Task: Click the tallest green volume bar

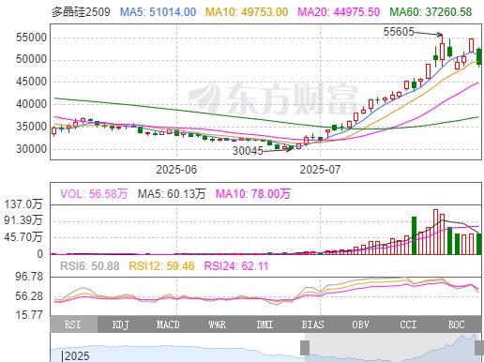Action: (x=414, y=235)
